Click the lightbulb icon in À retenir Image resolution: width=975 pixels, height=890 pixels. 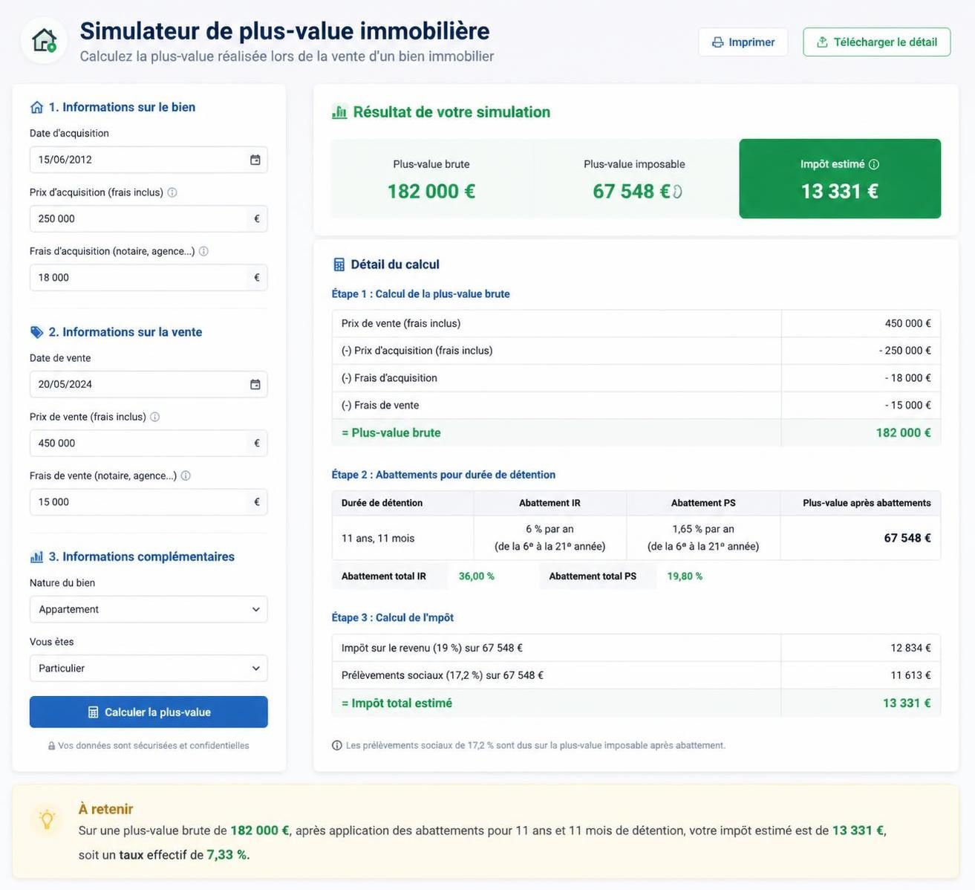click(x=47, y=819)
